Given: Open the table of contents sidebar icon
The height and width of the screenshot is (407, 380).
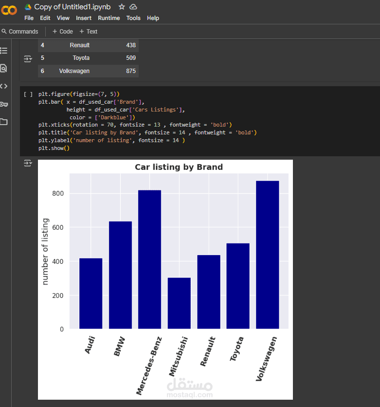Looking at the screenshot, I should pos(3,51).
